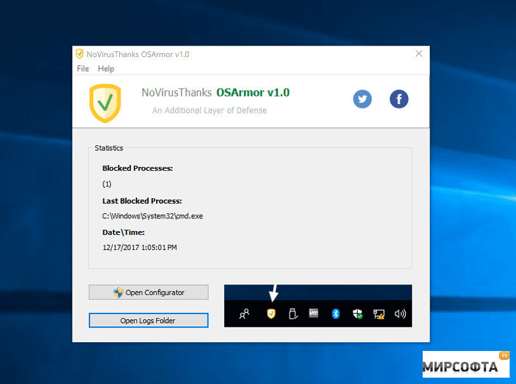
Task: Open the Facebook icon link
Action: click(399, 99)
